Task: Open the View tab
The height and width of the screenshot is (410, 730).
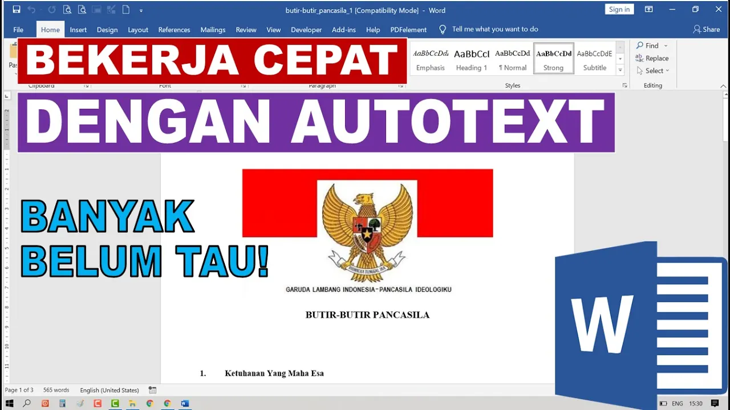Action: point(274,30)
